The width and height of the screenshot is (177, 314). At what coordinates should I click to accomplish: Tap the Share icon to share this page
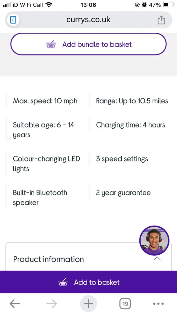point(161,20)
